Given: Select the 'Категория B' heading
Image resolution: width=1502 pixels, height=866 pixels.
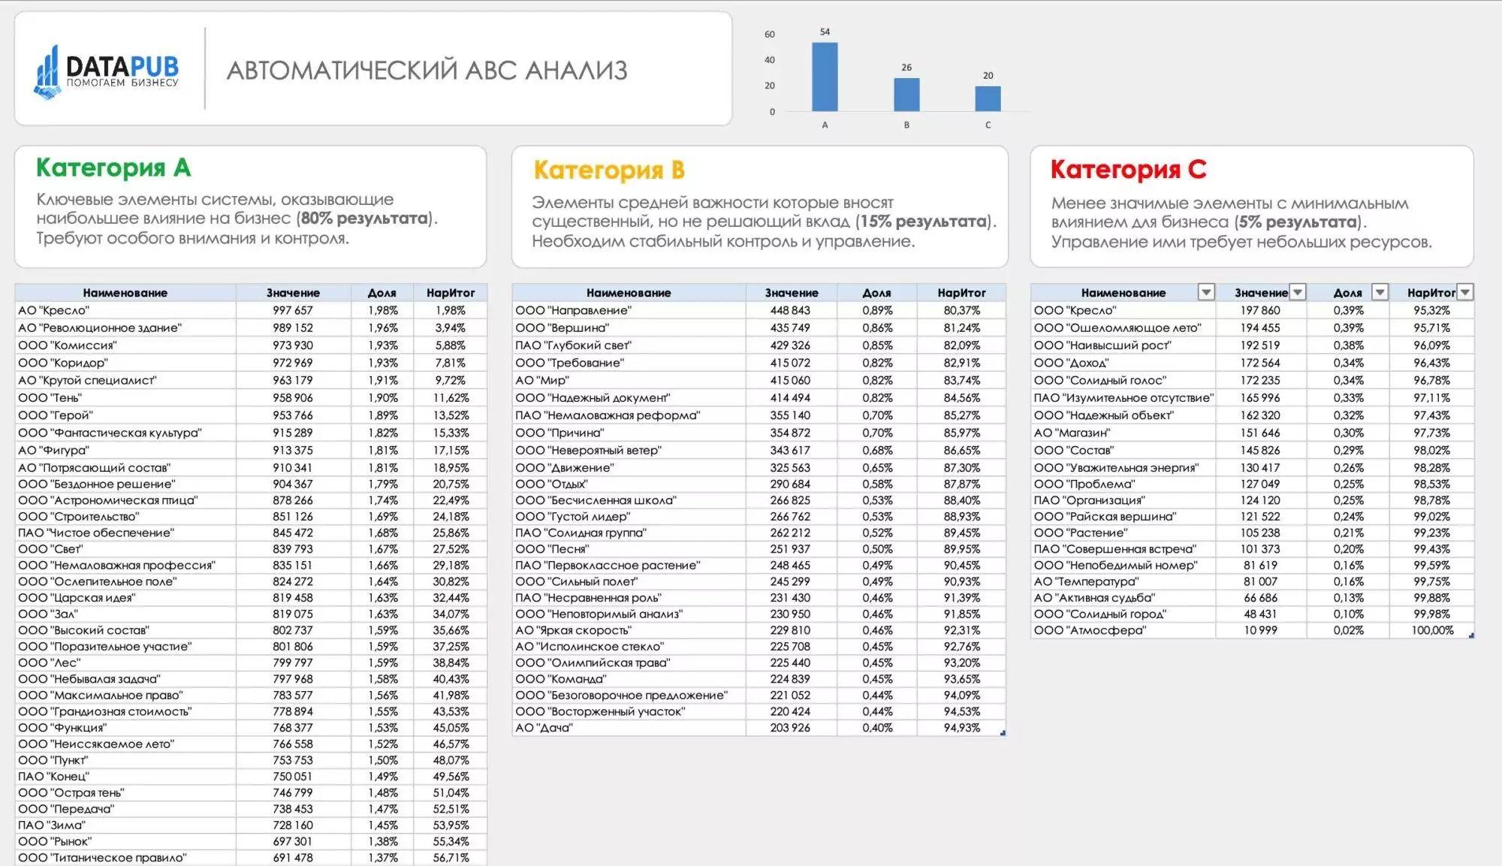Looking at the screenshot, I should tap(609, 170).
